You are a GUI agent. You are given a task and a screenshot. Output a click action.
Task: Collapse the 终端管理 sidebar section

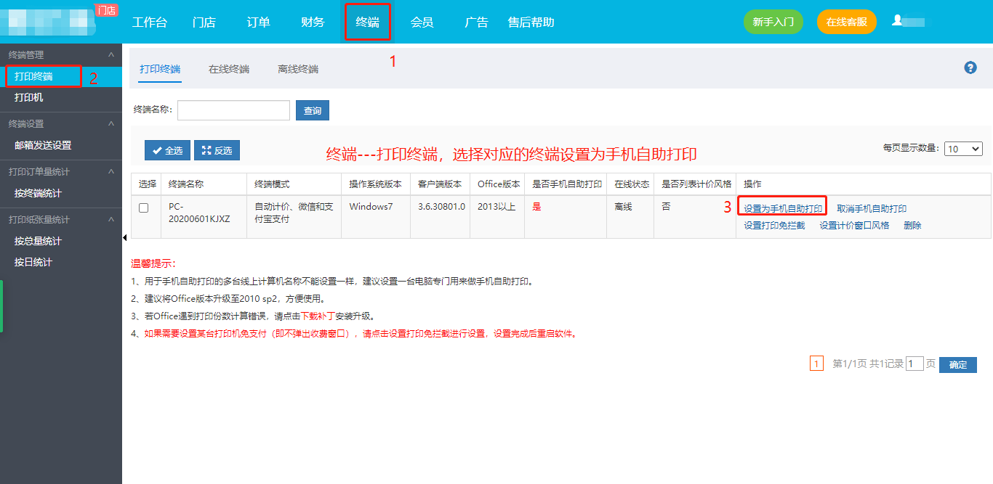110,54
